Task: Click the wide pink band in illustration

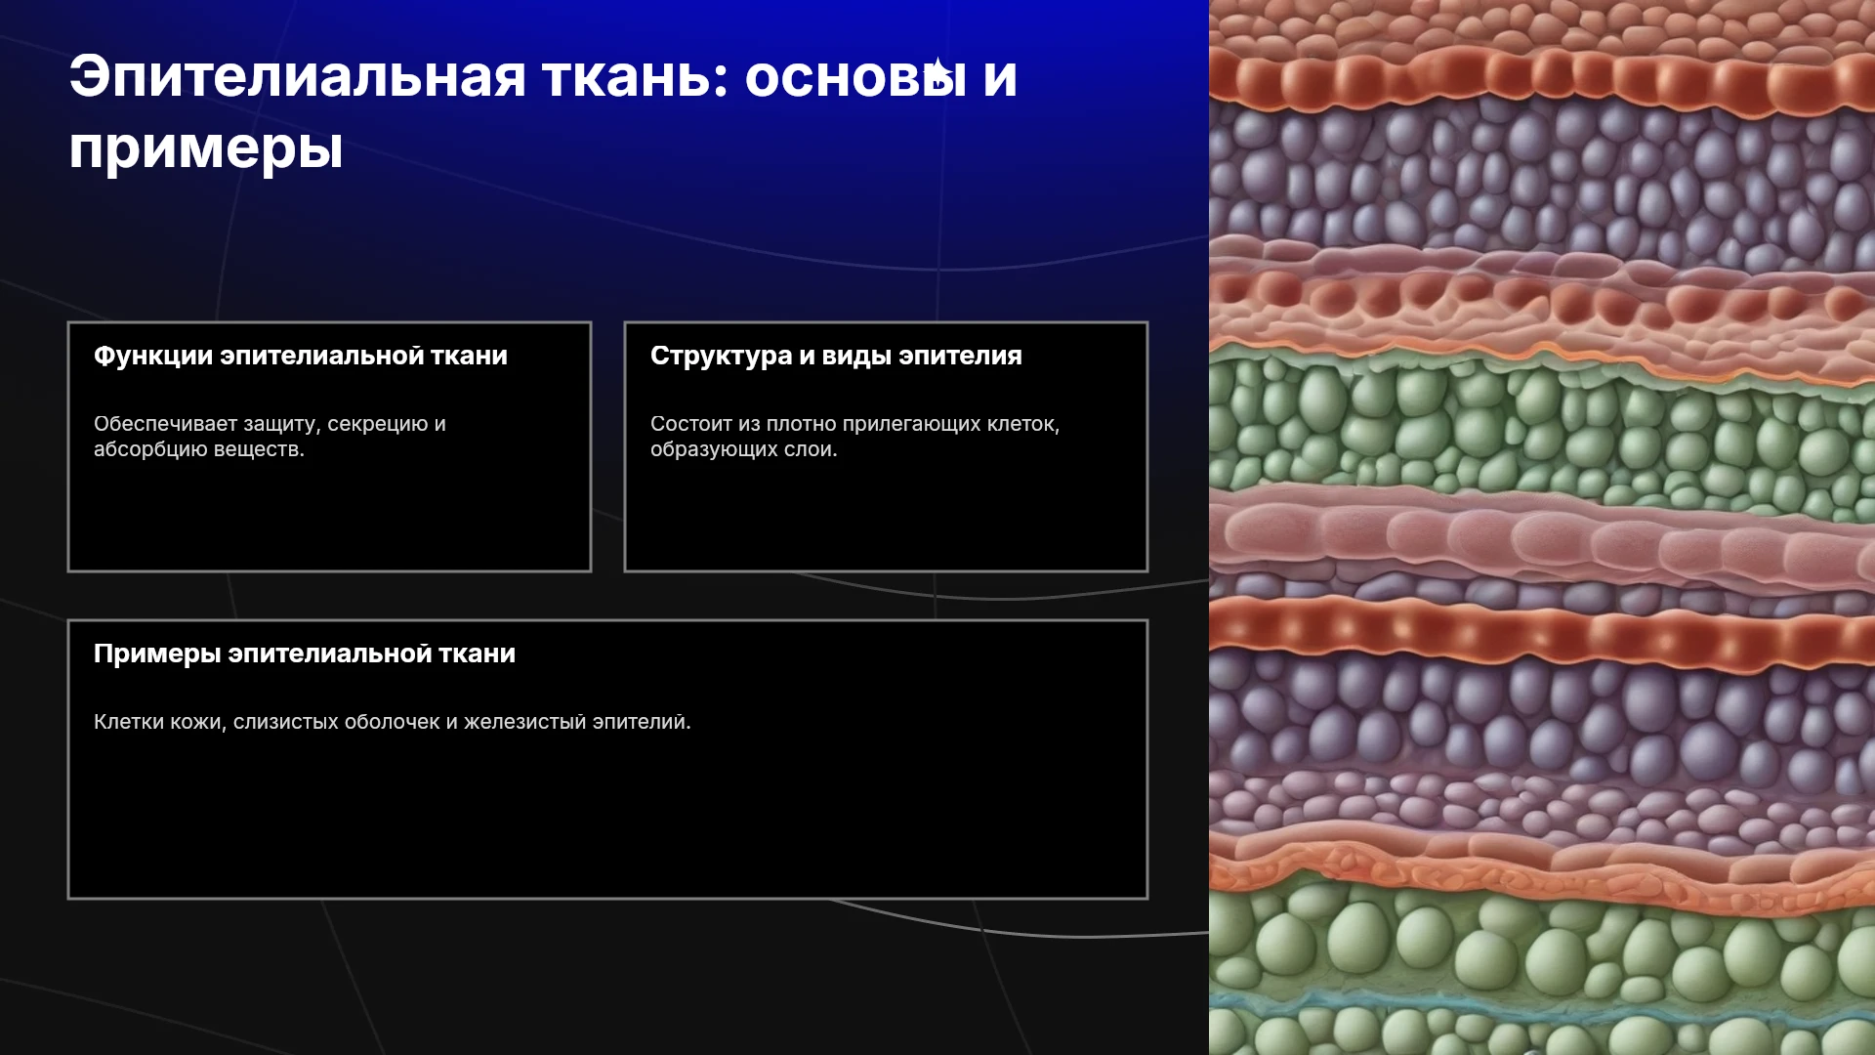Action: click(x=1542, y=537)
